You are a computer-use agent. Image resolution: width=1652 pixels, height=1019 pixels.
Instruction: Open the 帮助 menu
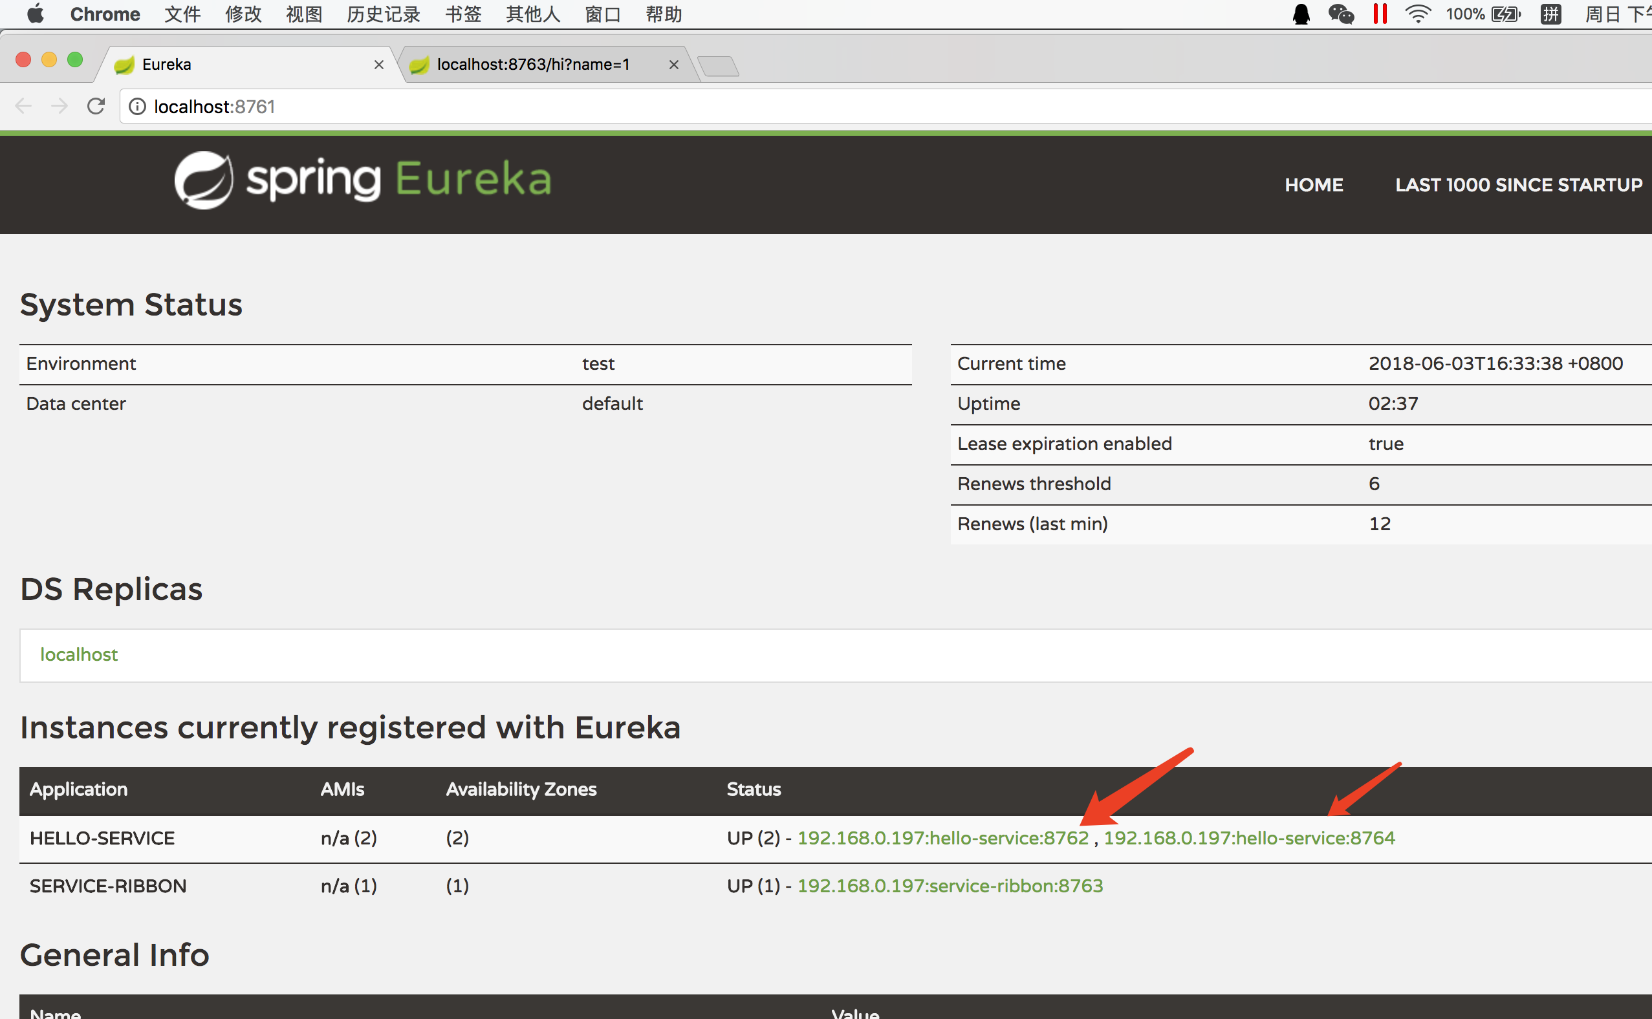pyautogui.click(x=664, y=14)
